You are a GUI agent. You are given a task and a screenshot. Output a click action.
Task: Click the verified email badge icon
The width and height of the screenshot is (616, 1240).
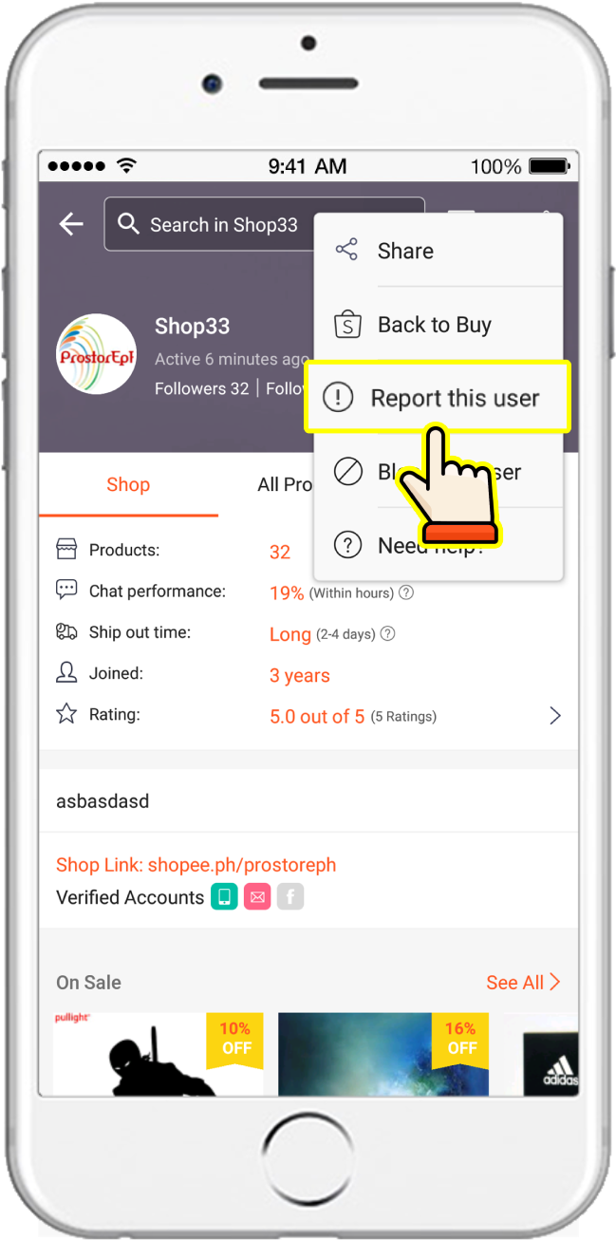pos(257,896)
